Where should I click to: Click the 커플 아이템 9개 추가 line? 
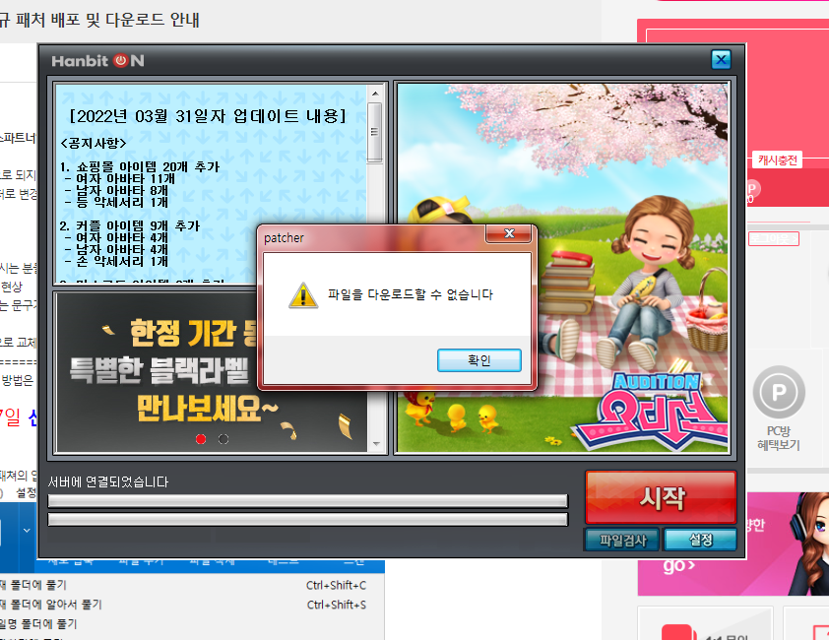coord(130,225)
